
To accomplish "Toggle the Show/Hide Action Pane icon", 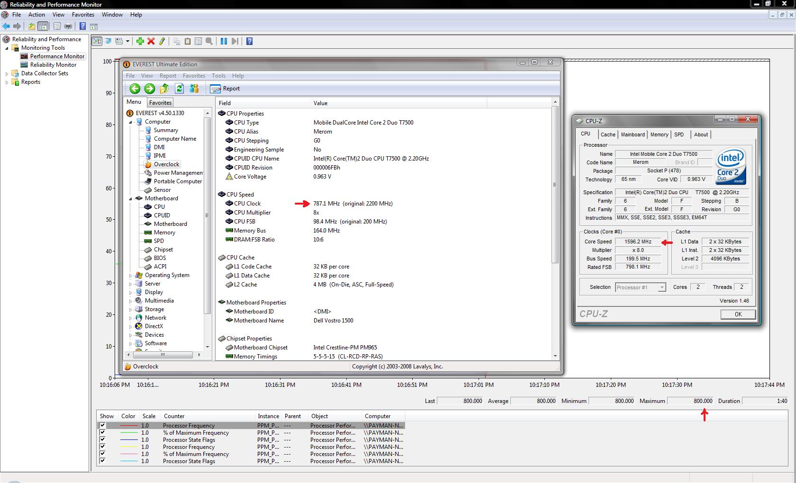I will (94, 27).
